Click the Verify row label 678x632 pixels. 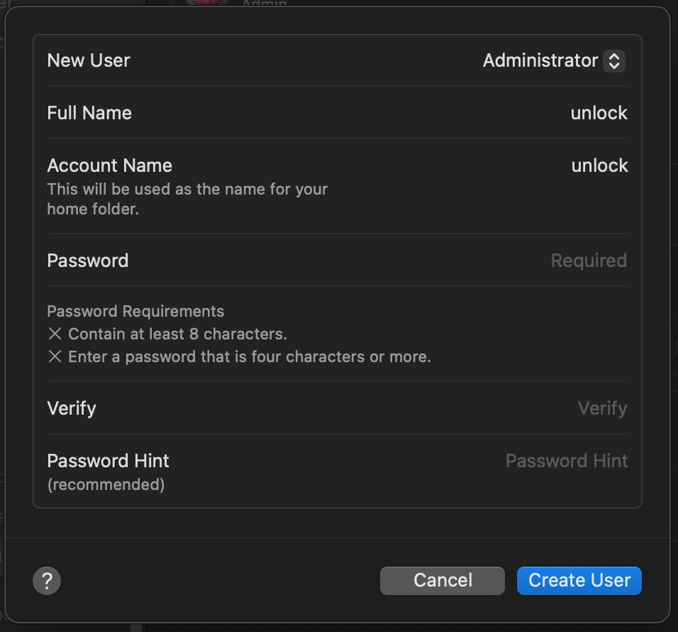(71, 408)
